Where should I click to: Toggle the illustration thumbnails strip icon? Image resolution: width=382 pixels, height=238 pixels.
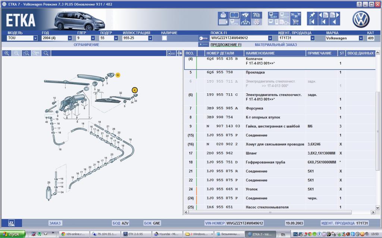[171, 53]
